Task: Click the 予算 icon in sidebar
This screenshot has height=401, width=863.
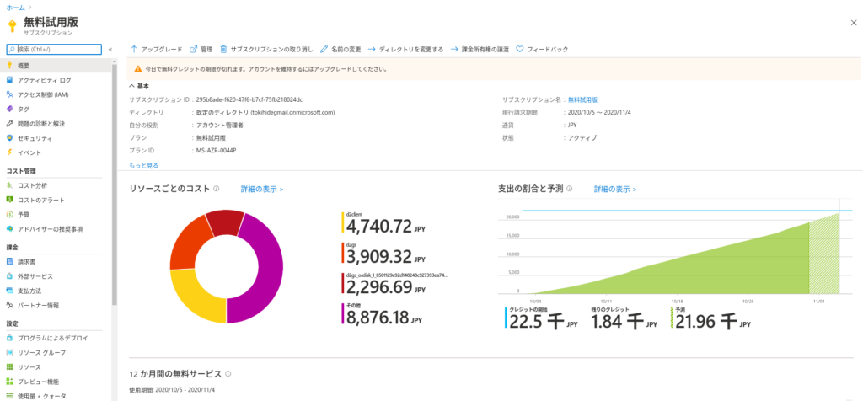Action: 10,214
